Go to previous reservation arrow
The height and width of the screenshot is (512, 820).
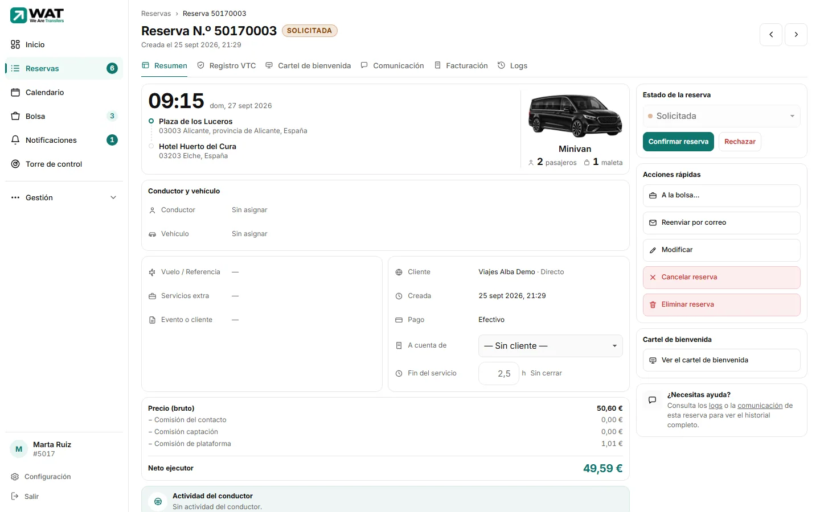771,35
